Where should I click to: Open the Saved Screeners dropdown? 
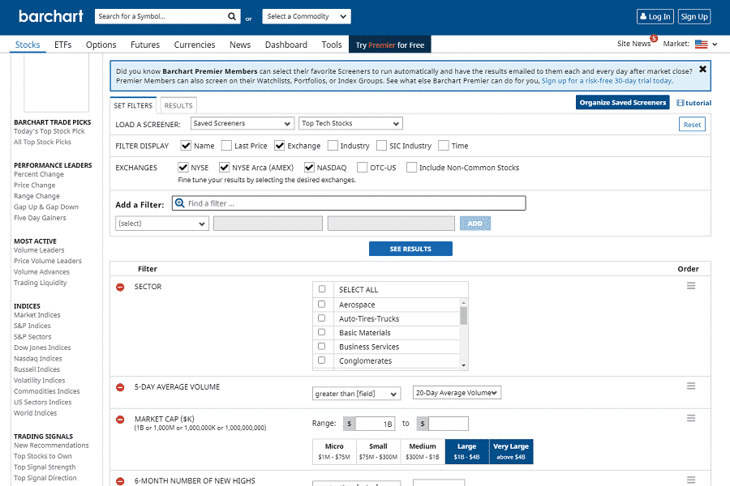pyautogui.click(x=243, y=123)
